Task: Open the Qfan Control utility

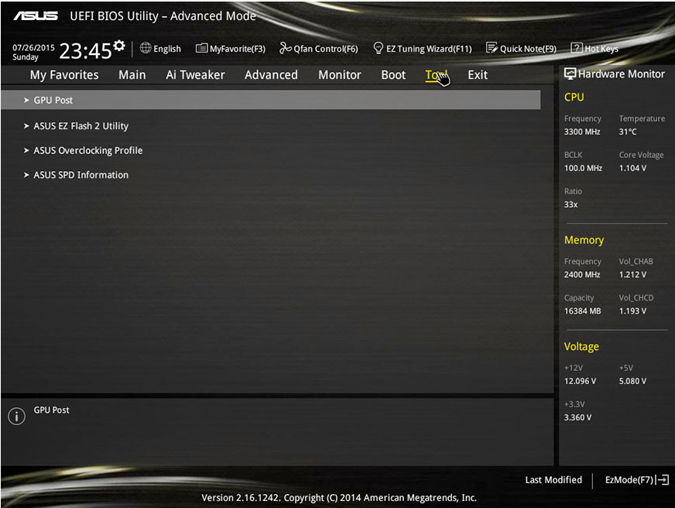Action: coord(318,48)
